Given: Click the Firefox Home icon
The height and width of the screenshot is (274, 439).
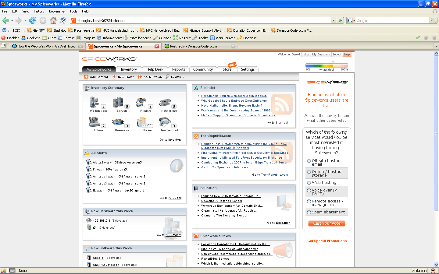Looking at the screenshot, I should click(53, 20).
